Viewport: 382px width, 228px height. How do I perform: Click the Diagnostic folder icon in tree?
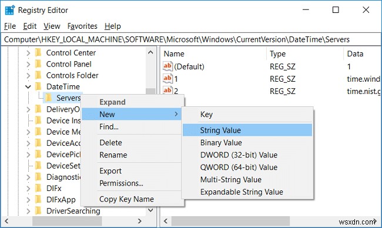(x=38, y=177)
